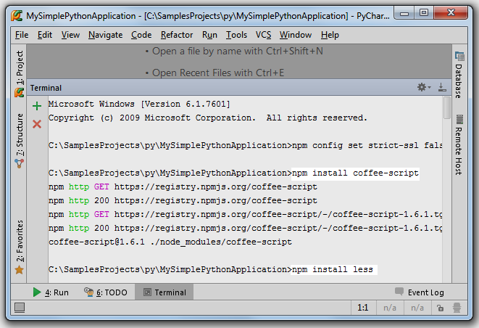Image resolution: width=479 pixels, height=328 pixels.
Task: Open the View menu
Action: (x=70, y=35)
